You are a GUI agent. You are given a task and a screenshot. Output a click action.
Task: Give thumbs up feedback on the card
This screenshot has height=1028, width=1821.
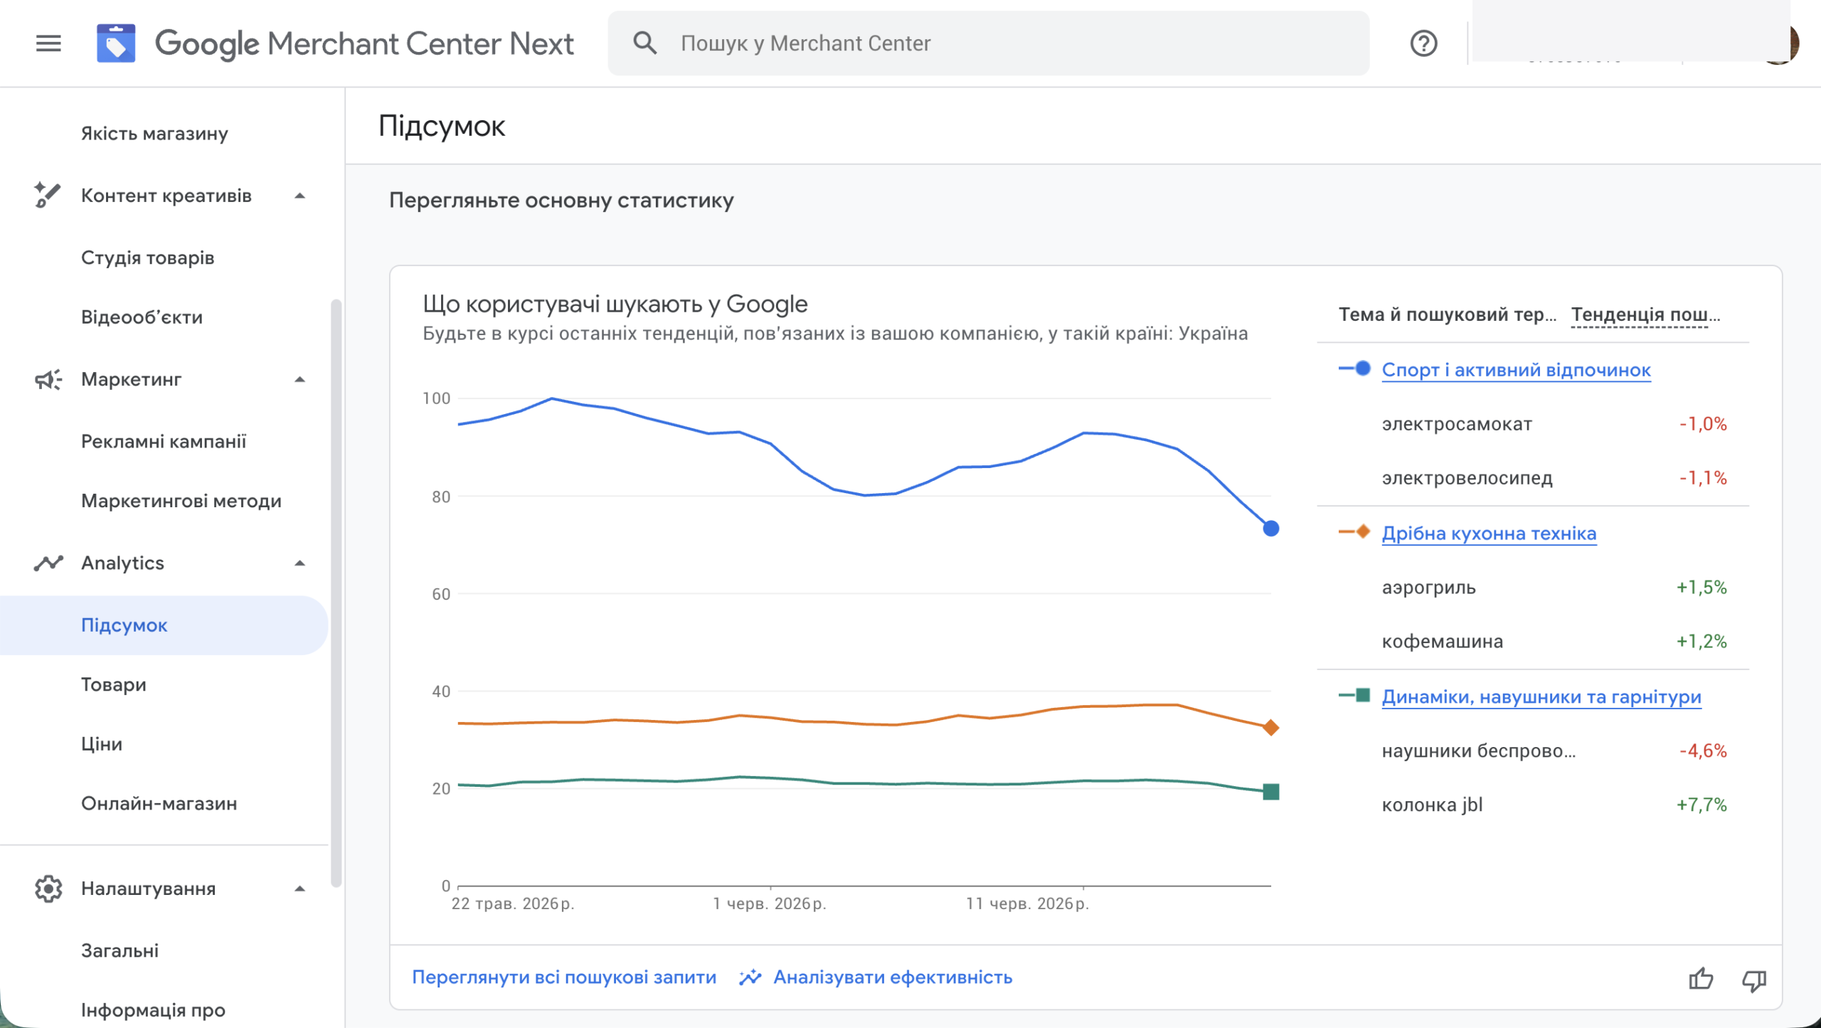[1701, 979]
